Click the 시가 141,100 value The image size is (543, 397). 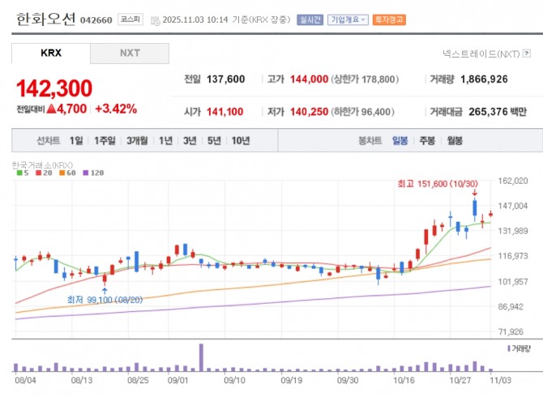coord(225,112)
